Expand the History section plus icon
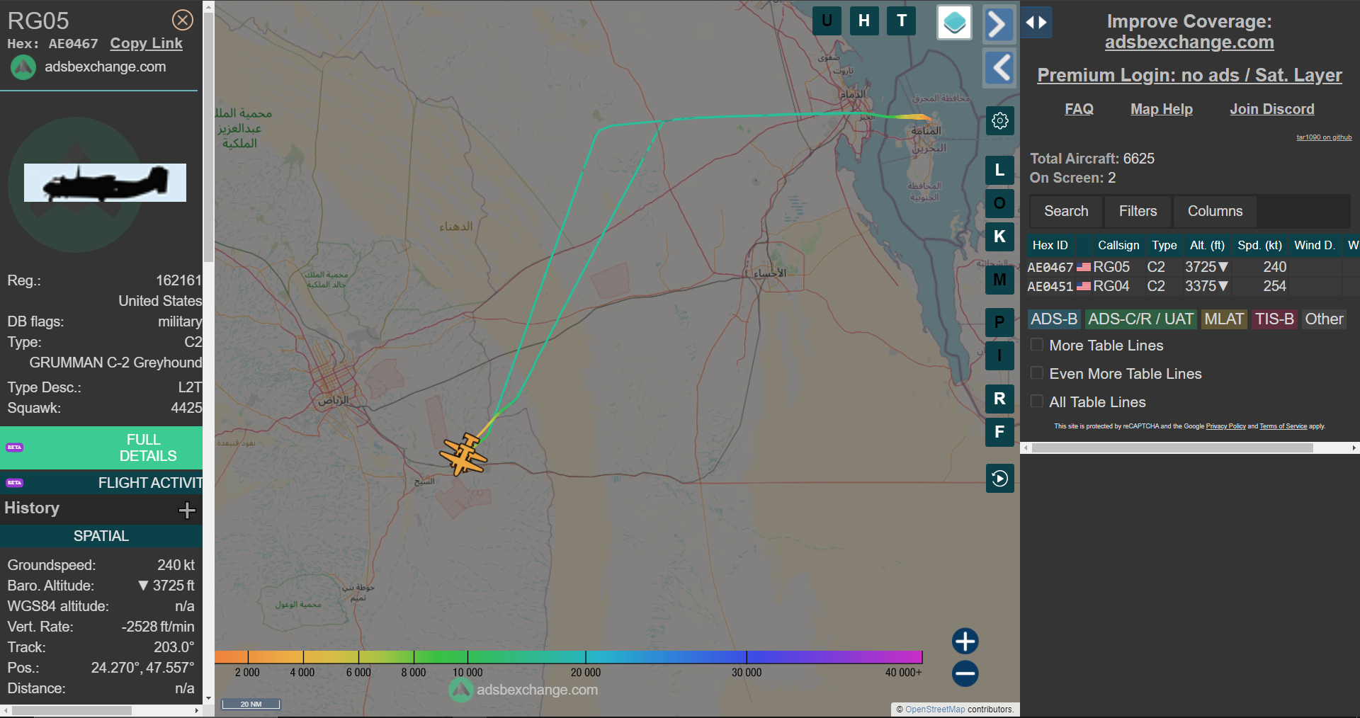1360x718 pixels. point(187,510)
